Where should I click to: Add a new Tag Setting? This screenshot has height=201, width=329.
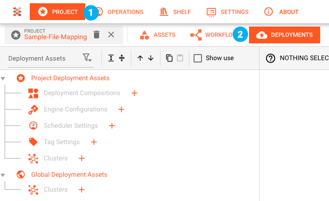[94, 142]
